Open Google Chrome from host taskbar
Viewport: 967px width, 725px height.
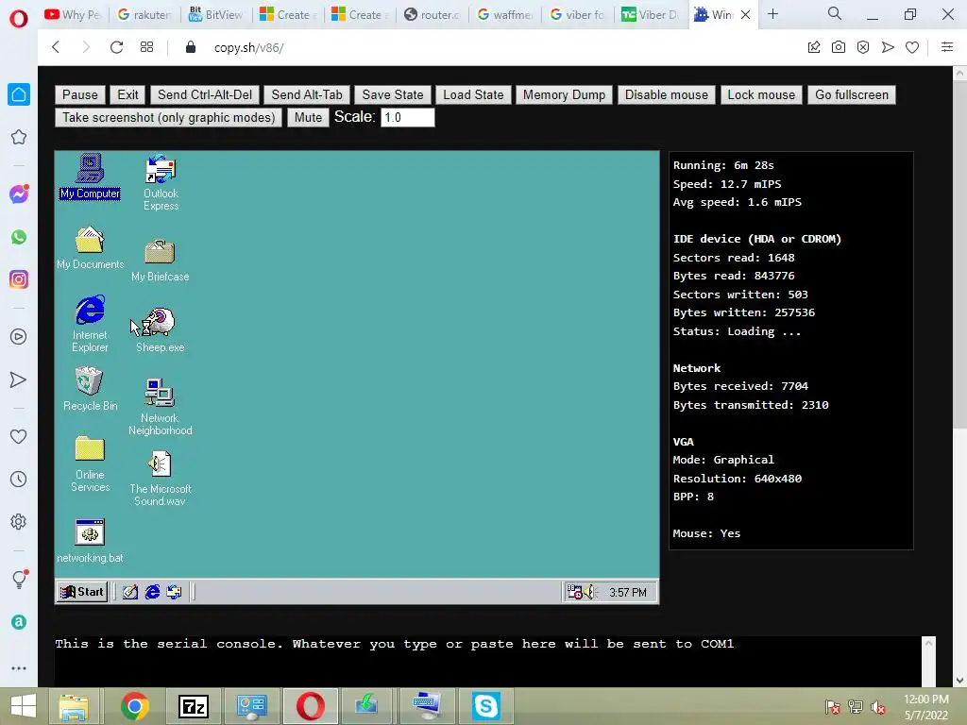pyautogui.click(x=135, y=706)
